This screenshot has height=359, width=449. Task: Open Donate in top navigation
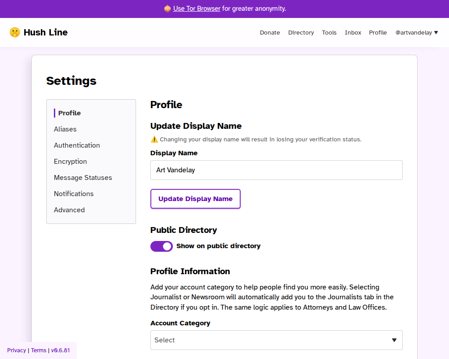click(x=270, y=33)
